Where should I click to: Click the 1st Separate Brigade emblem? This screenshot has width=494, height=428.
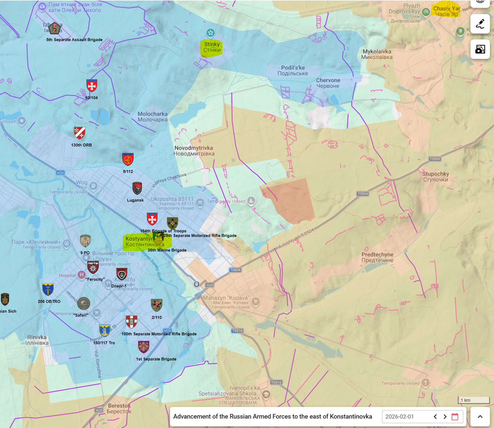[144, 347]
